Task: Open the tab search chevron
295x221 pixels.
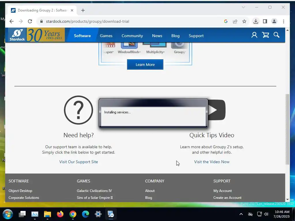Action: coord(243,7)
